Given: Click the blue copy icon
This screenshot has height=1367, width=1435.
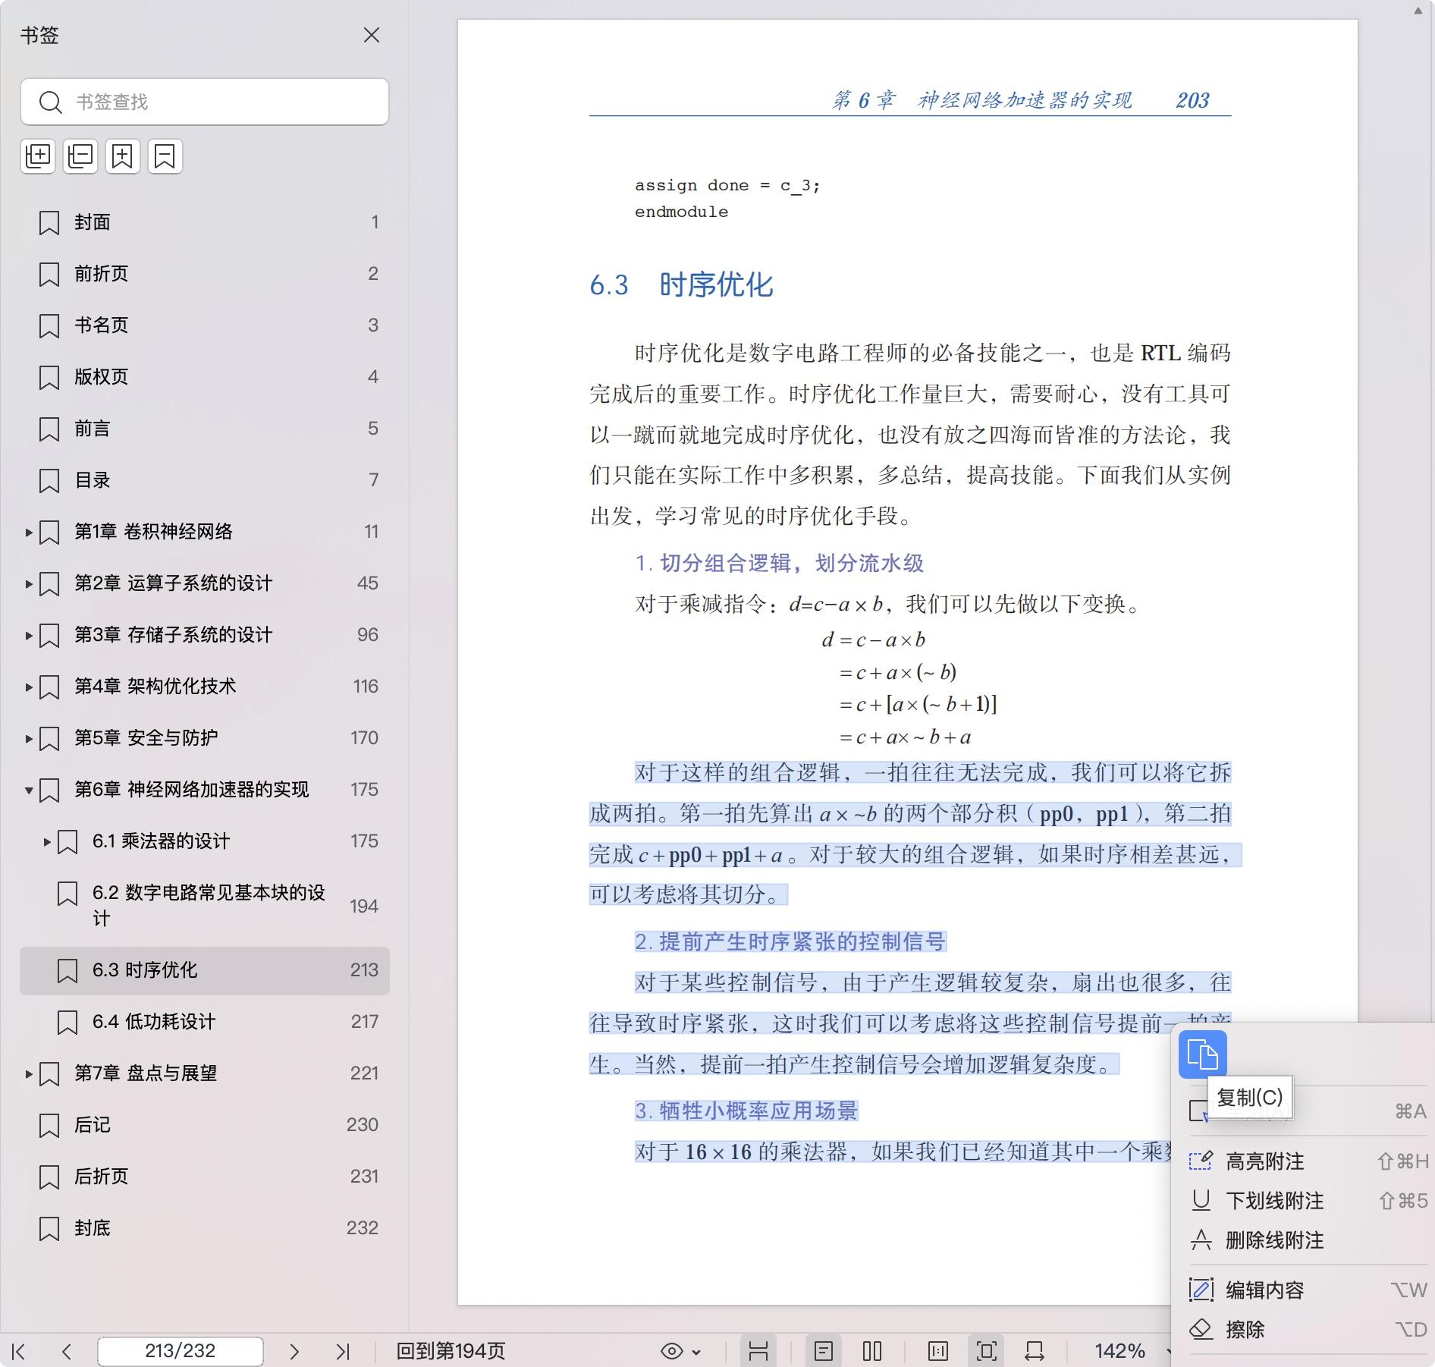Looking at the screenshot, I should [x=1202, y=1054].
